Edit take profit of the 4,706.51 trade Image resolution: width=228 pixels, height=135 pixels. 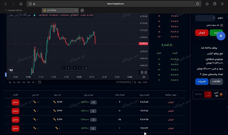(55, 111)
